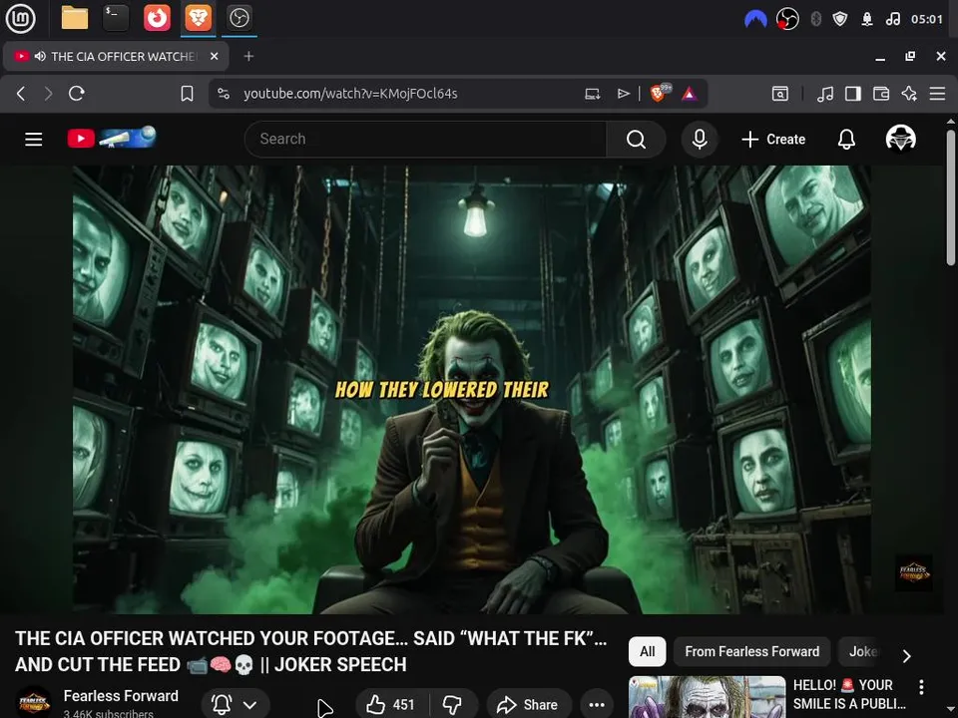This screenshot has width=958, height=718.
Task: Open the red circular app in the panel
Action: (x=157, y=18)
